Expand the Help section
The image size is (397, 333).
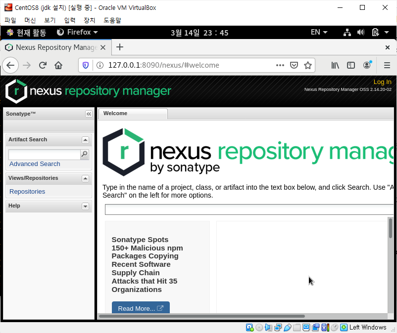tap(85, 207)
